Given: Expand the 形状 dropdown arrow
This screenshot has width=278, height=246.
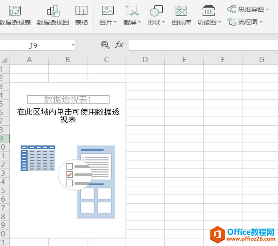Looking at the screenshot, I should point(164,22).
